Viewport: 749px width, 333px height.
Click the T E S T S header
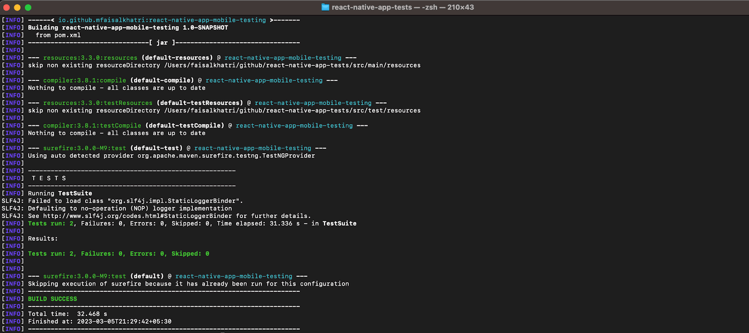49,178
